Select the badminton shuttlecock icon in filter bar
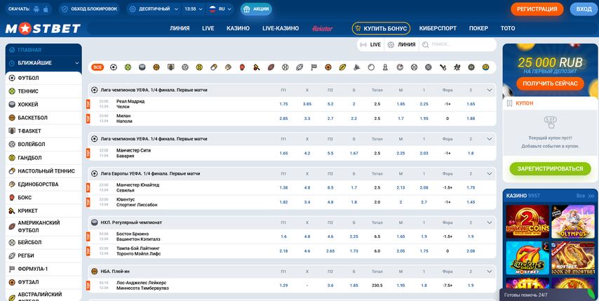 (357, 67)
